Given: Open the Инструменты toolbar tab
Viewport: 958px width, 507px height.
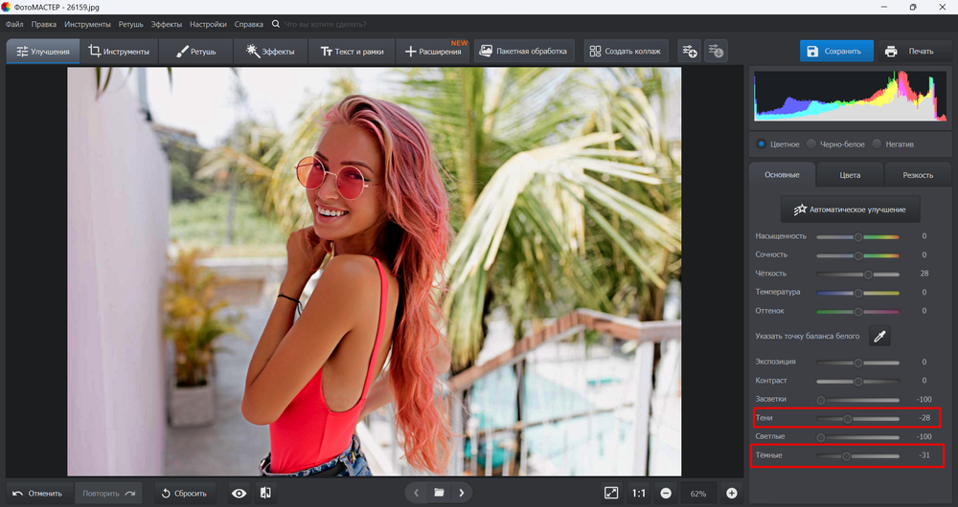Looking at the screenshot, I should (119, 52).
